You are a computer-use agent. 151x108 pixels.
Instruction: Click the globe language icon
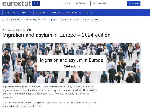point(77,3)
